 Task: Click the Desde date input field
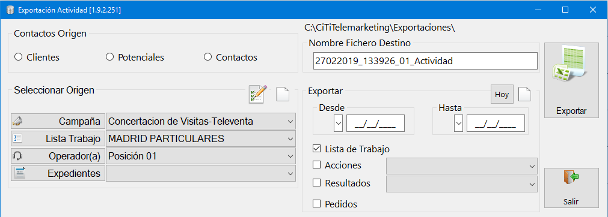point(375,123)
